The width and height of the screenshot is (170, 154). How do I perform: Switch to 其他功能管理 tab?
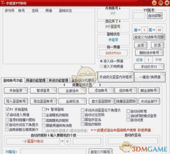(58, 80)
